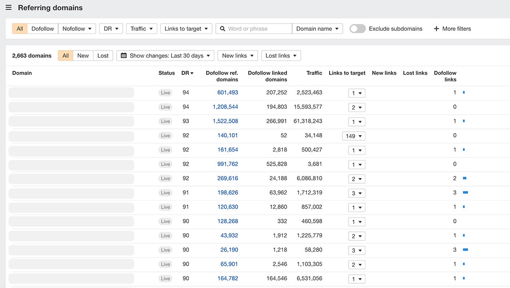Select the Dofollow filter button

pos(42,29)
